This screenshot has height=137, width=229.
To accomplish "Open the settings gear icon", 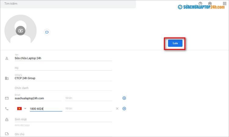I will pos(210,3).
